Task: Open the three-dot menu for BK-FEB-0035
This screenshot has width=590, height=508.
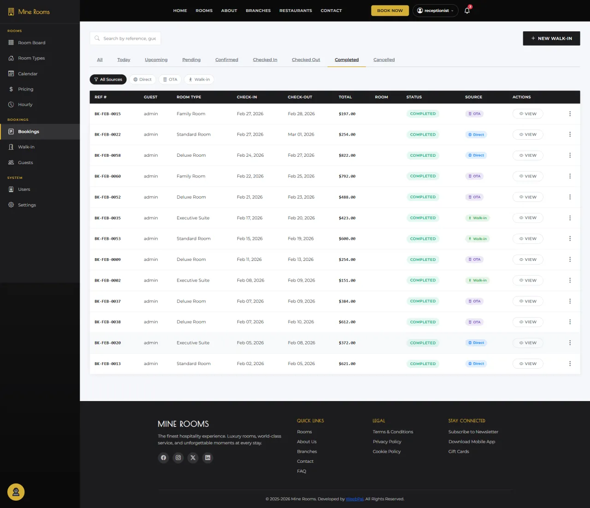Action: tap(570, 218)
